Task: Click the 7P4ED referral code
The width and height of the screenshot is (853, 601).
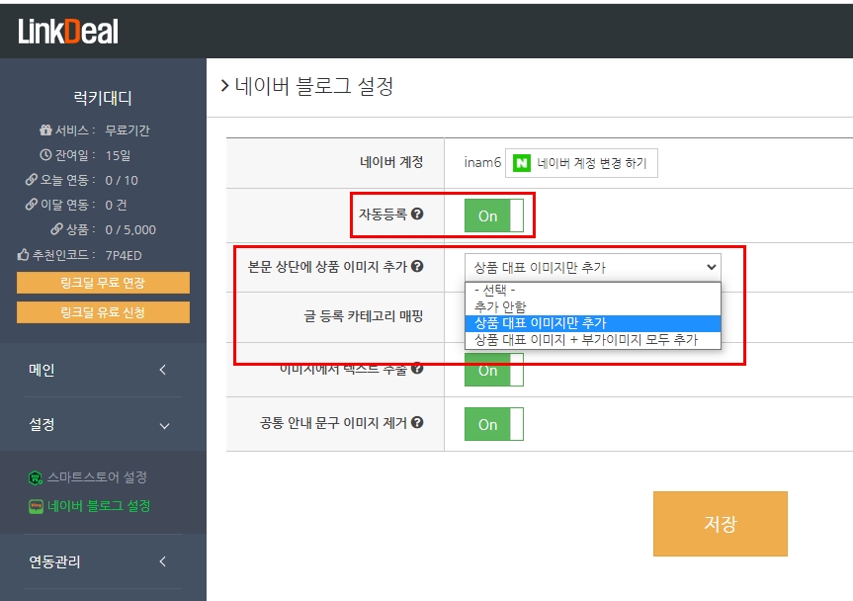Action: point(123,255)
